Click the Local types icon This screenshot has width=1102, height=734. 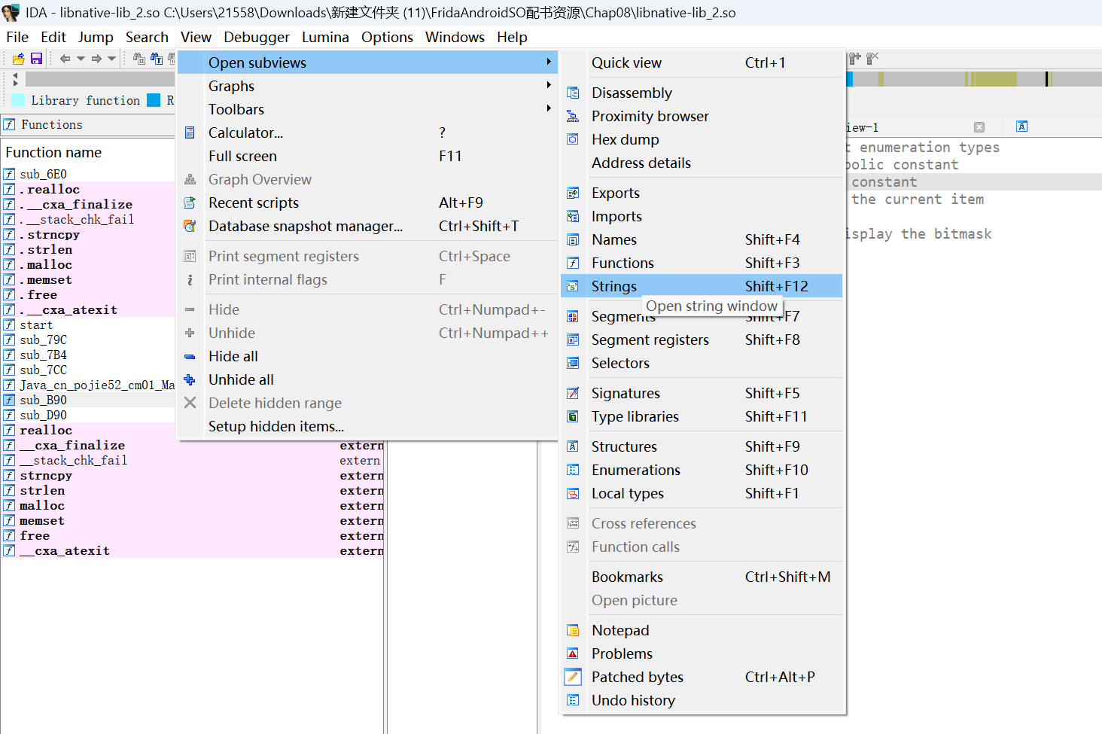[573, 493]
